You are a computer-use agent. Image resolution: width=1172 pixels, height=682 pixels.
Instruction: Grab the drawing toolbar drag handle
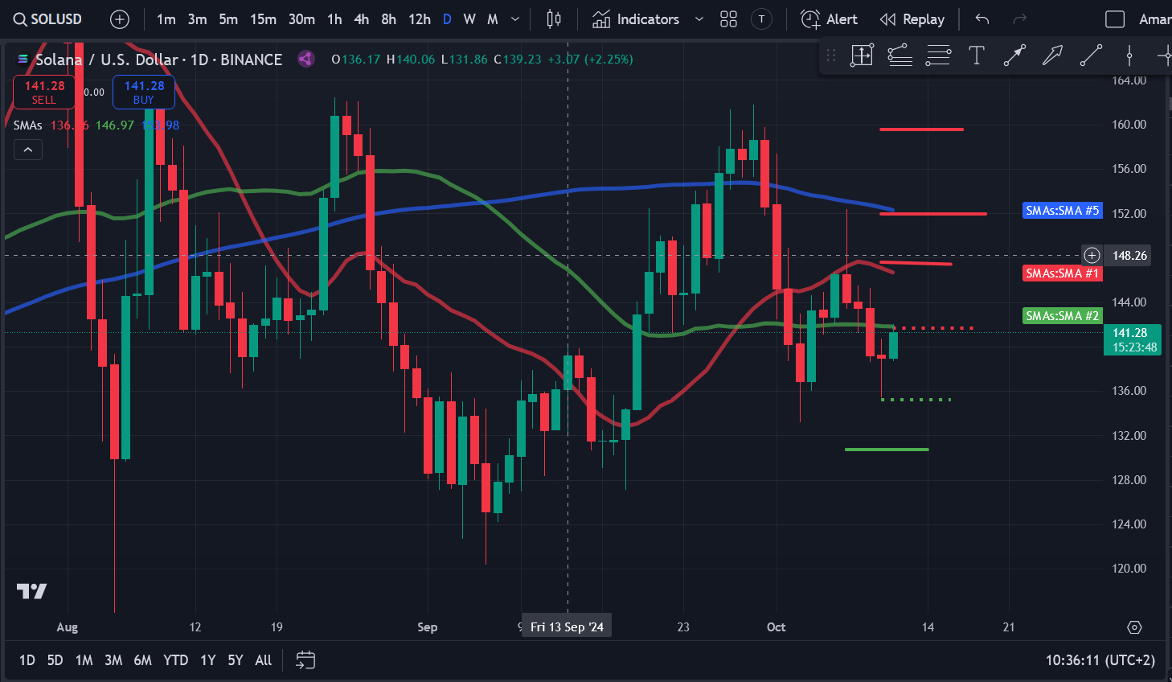click(831, 55)
